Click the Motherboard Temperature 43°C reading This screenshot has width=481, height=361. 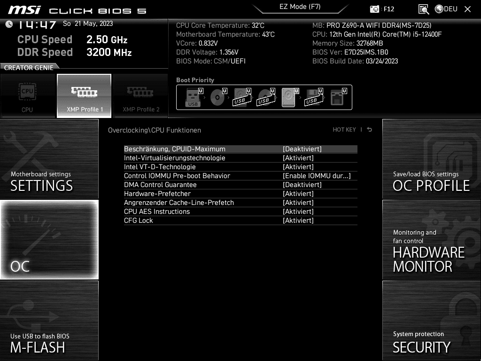click(x=225, y=34)
